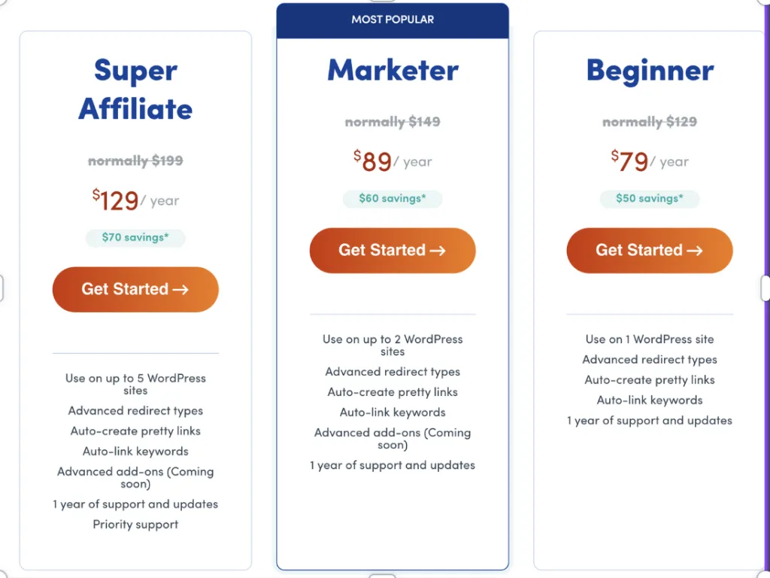Screen dimensions: 770x578
Task: Click the $89 / year price
Action: 393,161
